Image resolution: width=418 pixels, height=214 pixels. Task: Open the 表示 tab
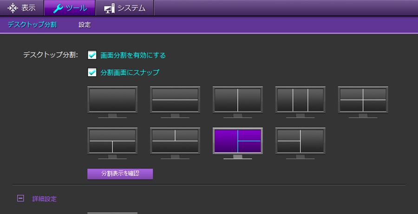tap(22, 8)
